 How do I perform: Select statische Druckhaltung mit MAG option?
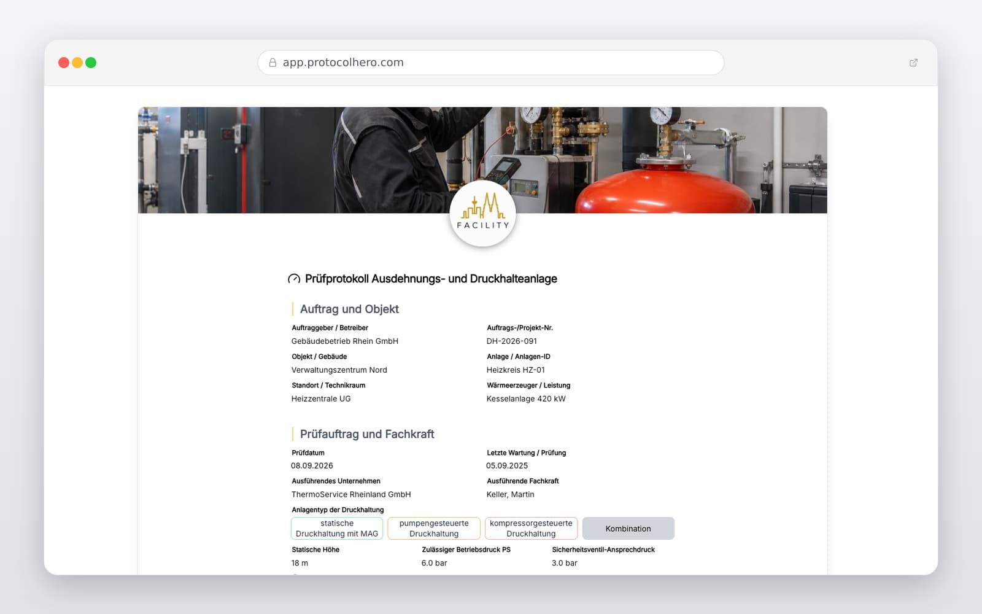(337, 529)
